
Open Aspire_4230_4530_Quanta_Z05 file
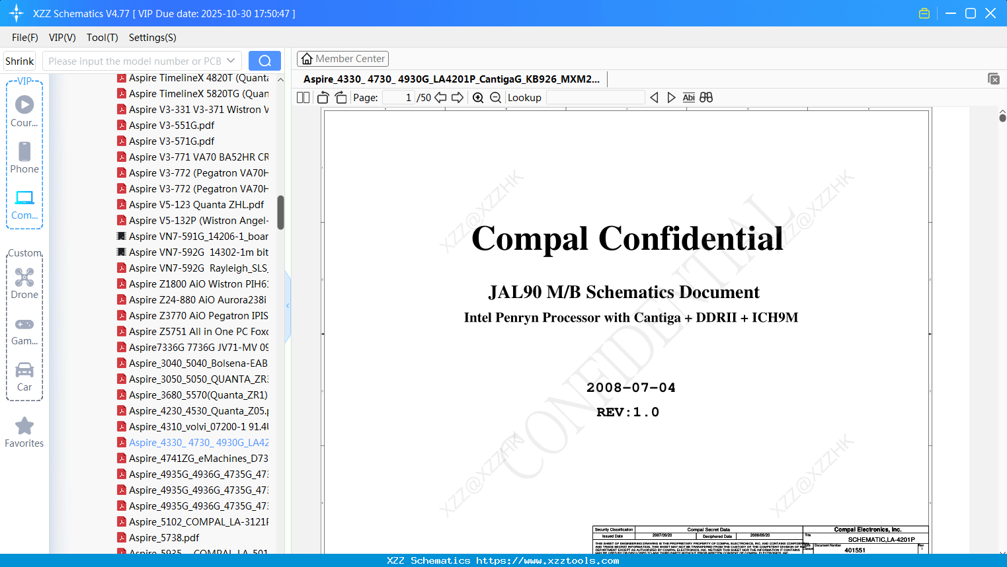point(193,411)
